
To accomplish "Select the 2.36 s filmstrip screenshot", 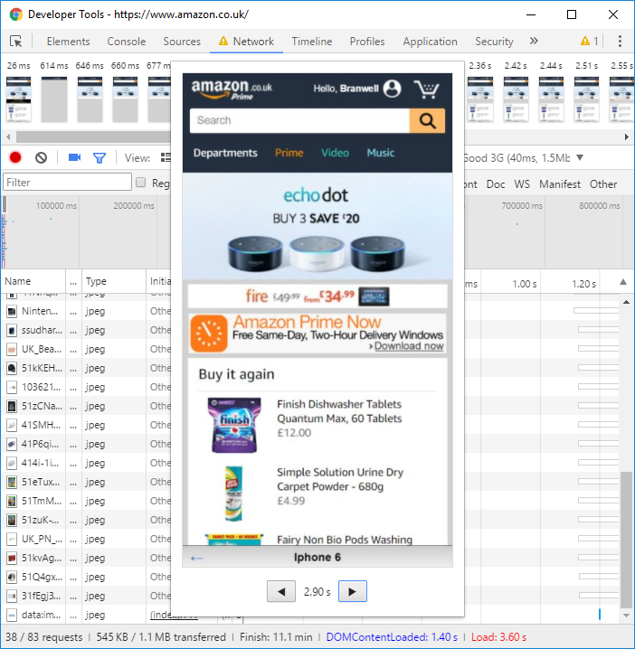I will click(x=480, y=99).
